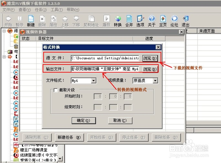Image resolution: width=221 pixels, height=163 pixels.
Task: Click the 删除任务(D) button
Action: [166, 137]
